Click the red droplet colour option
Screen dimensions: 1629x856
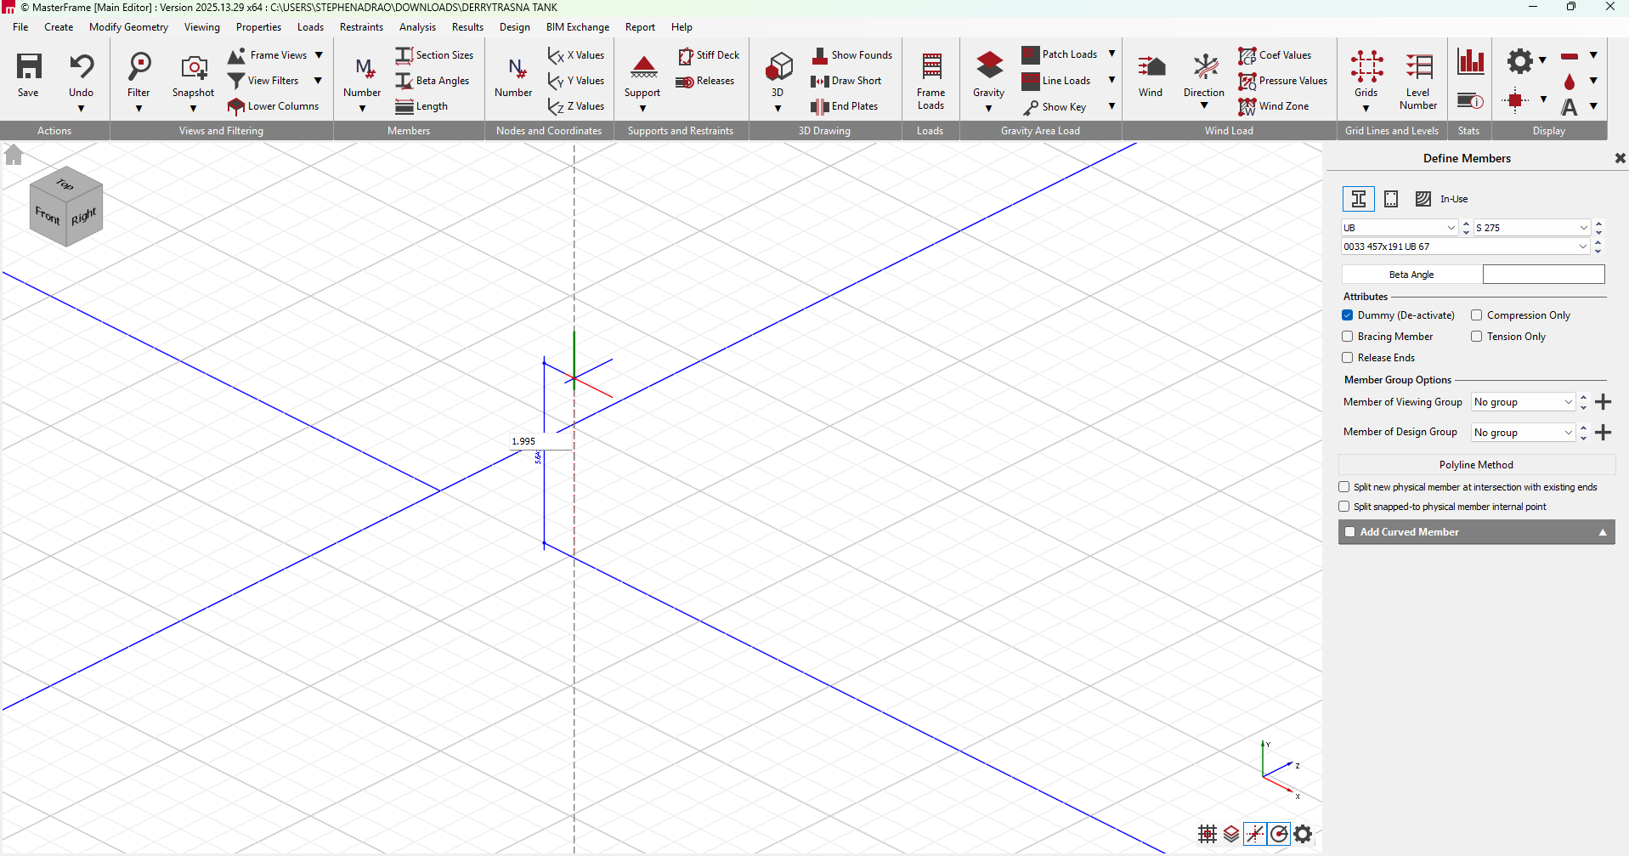(1569, 82)
